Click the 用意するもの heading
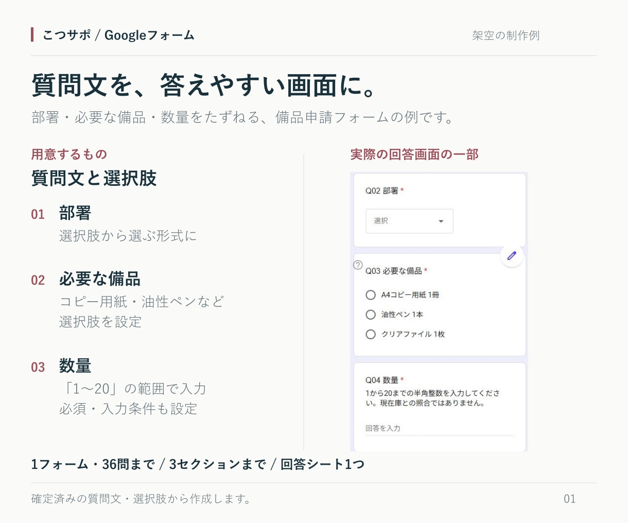 coord(69,154)
